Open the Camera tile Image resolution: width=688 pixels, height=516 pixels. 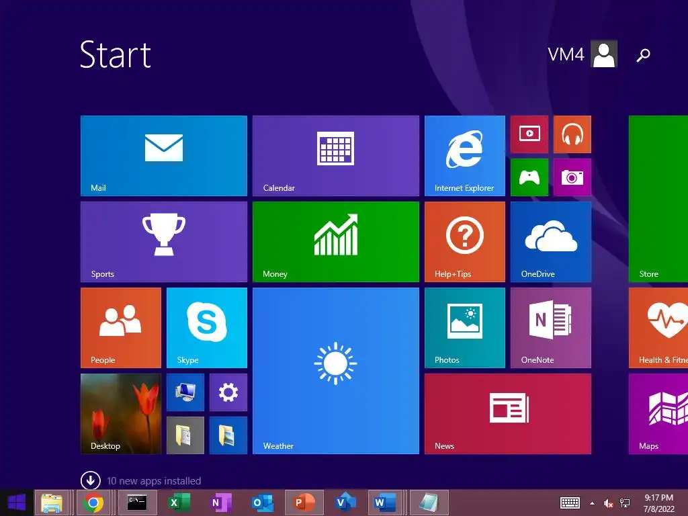572,177
